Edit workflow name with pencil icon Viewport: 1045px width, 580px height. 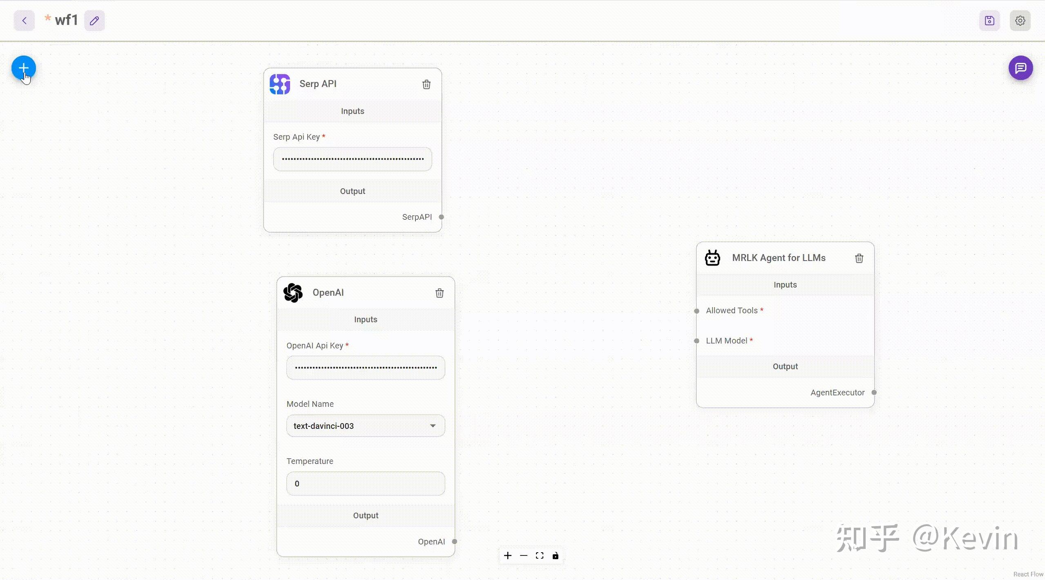point(94,20)
